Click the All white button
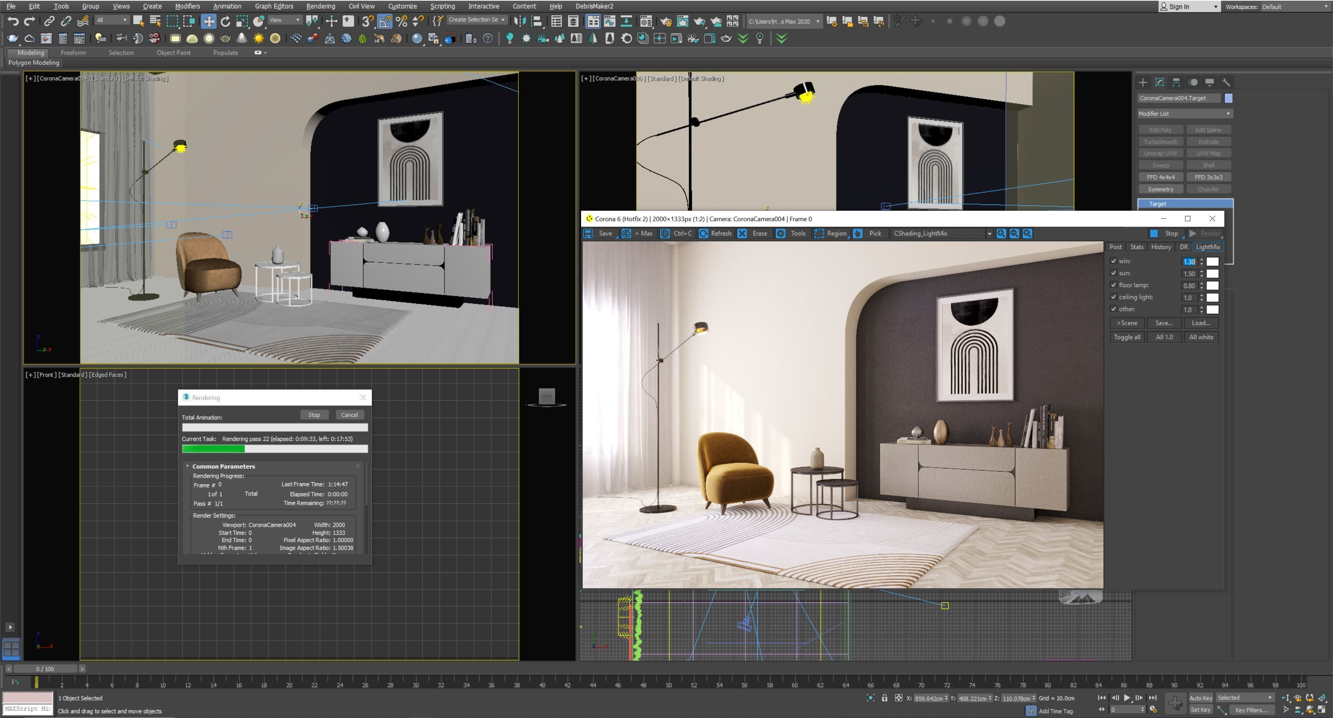Image resolution: width=1333 pixels, height=718 pixels. pyautogui.click(x=1201, y=337)
